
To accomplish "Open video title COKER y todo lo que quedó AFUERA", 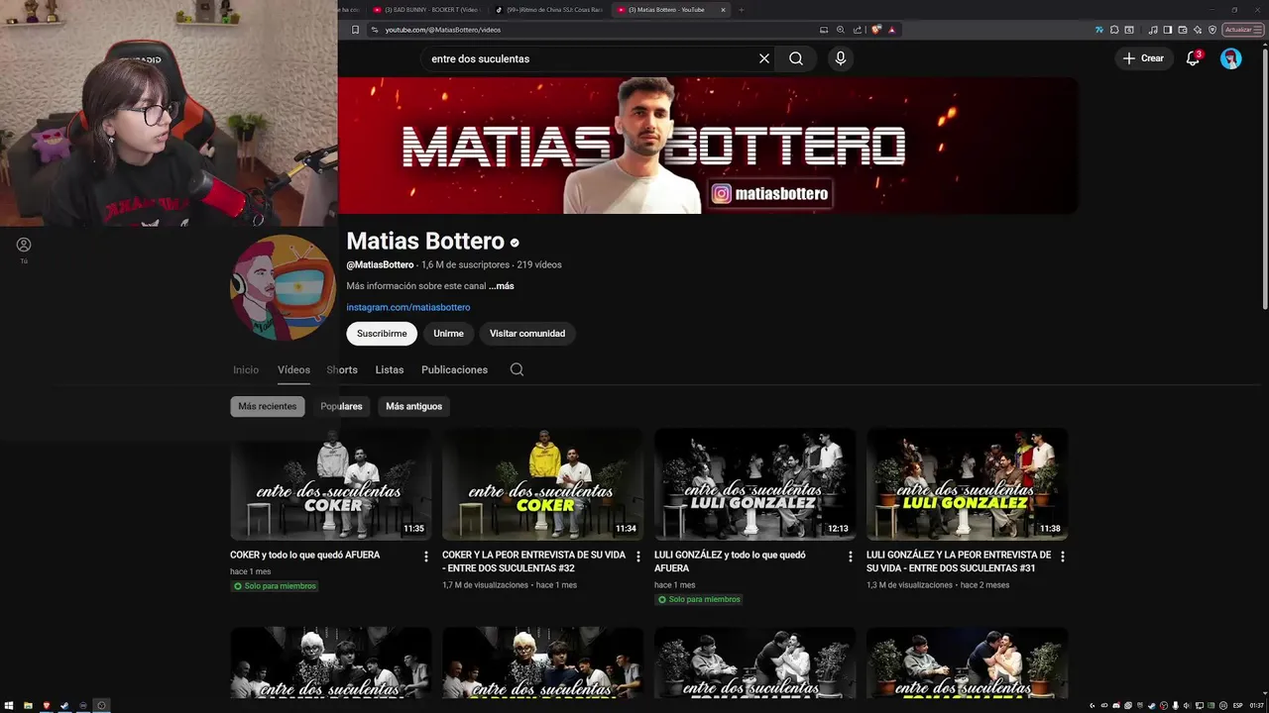I will (x=305, y=556).
